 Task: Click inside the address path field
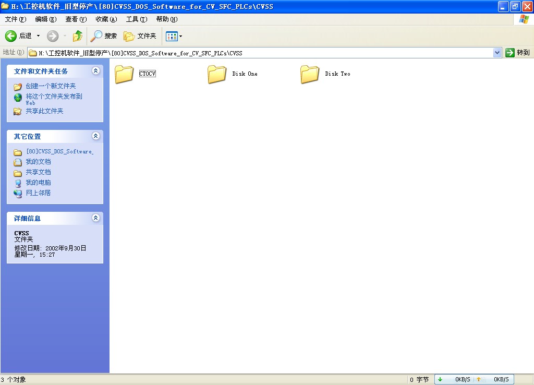tap(261, 53)
